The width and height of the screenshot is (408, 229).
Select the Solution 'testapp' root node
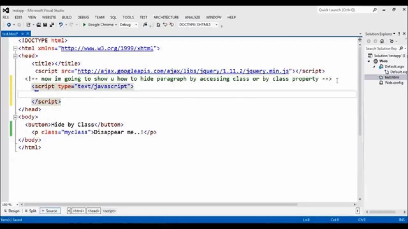387,56
